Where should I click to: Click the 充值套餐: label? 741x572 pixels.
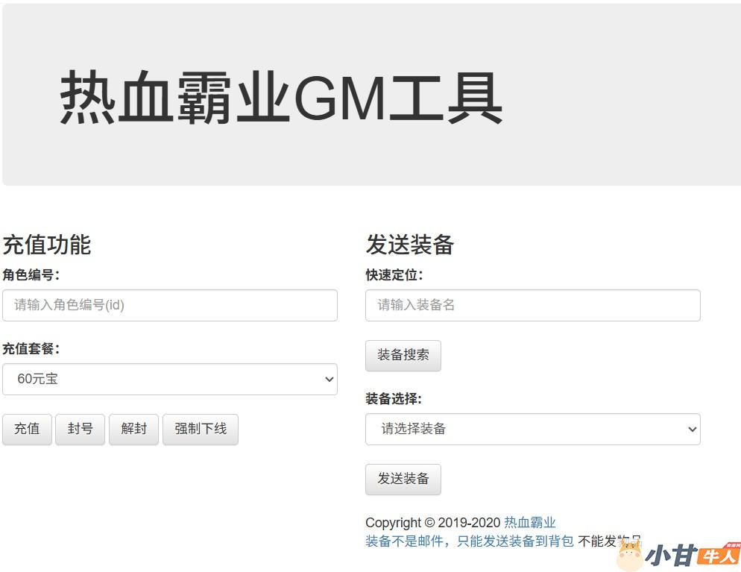(x=31, y=349)
